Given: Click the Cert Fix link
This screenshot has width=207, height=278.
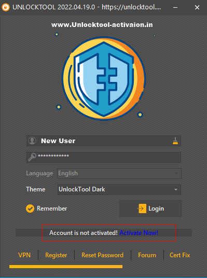Looking at the screenshot, I should pyautogui.click(x=180, y=255).
